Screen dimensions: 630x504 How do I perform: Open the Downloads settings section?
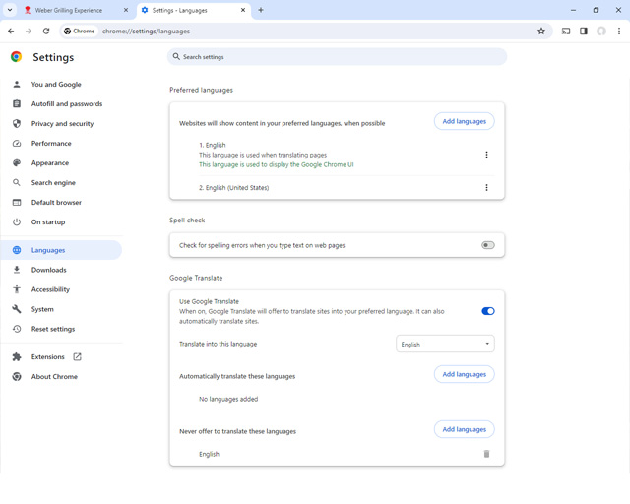[49, 270]
